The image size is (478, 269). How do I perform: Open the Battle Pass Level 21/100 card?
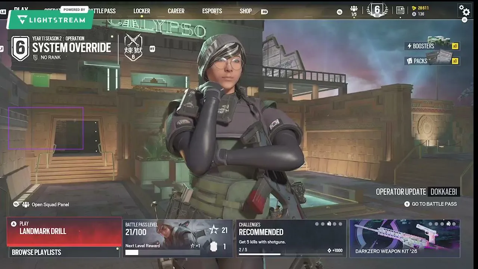point(178,238)
